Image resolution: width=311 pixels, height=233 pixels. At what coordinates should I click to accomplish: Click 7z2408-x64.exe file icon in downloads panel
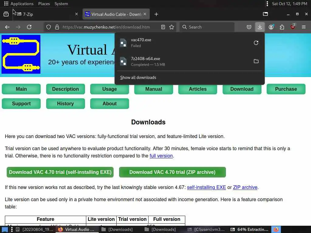[x=123, y=61]
